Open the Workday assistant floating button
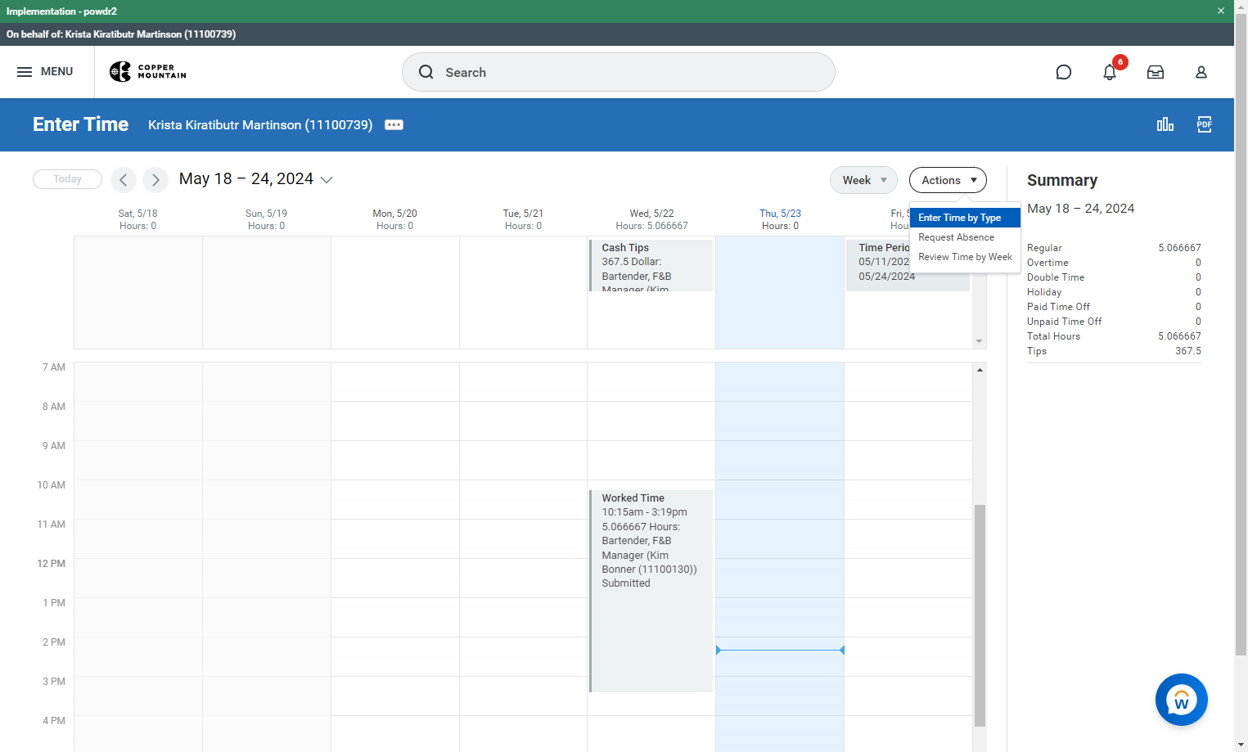This screenshot has height=752, width=1248. (x=1182, y=700)
